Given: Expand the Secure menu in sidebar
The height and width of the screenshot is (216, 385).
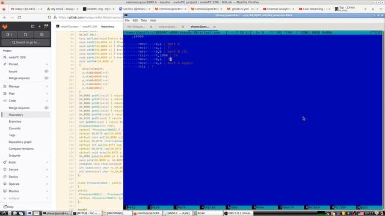Looking at the screenshot, I should pos(25,169).
